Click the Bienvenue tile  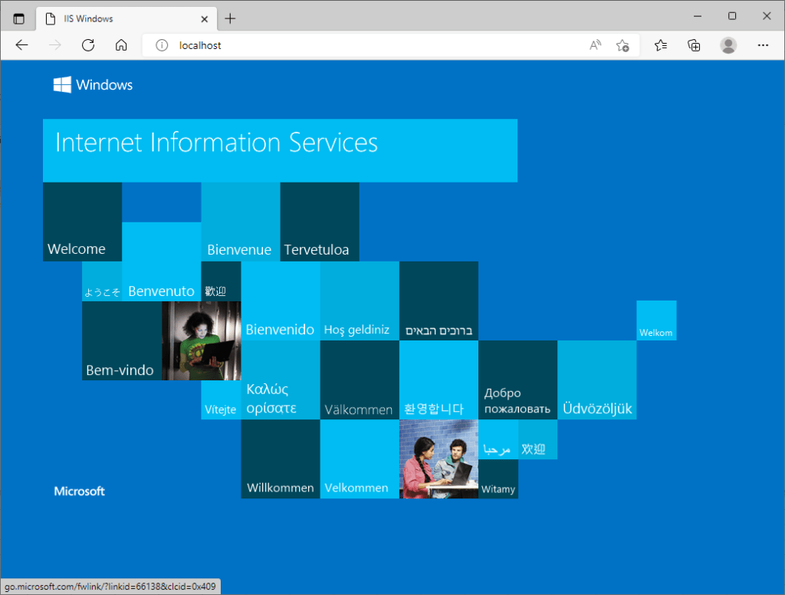[240, 222]
